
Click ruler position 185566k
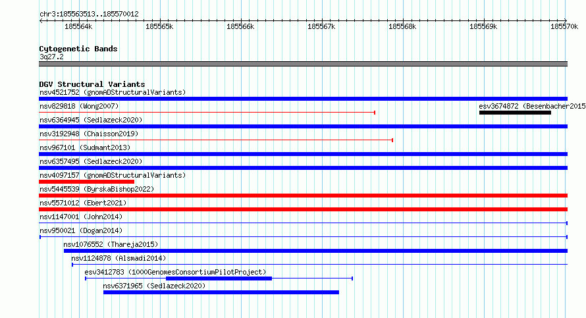[x=240, y=26]
